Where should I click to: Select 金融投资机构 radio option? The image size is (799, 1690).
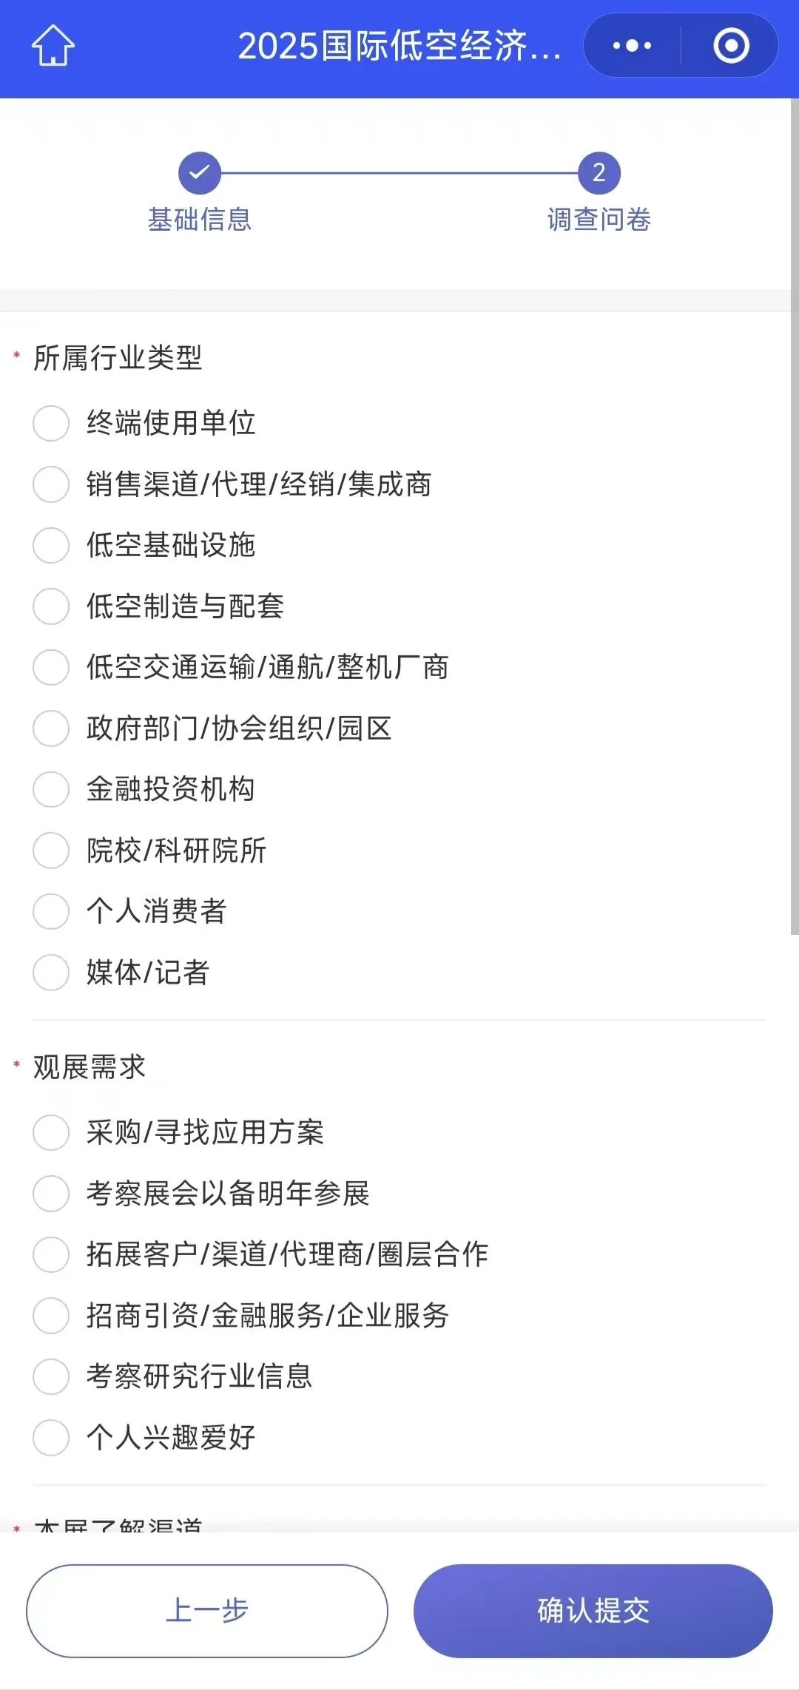51,789
